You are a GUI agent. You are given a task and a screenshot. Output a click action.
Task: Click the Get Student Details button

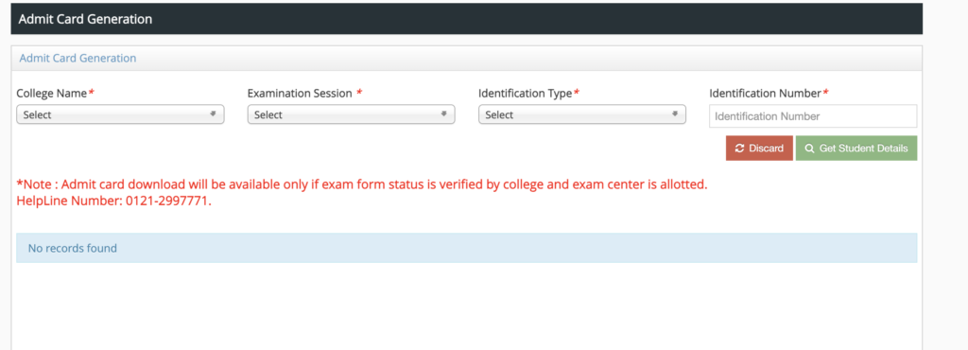[x=856, y=149]
